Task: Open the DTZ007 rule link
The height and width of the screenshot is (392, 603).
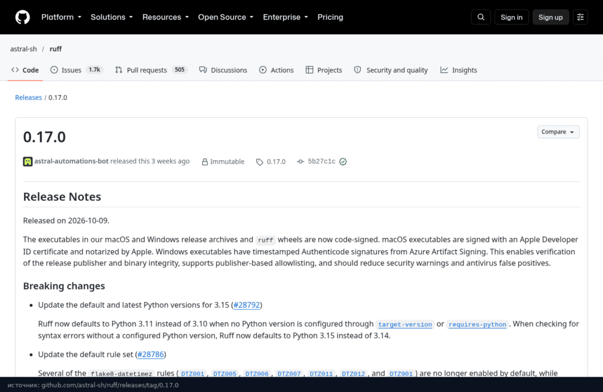Action: click(x=289, y=374)
